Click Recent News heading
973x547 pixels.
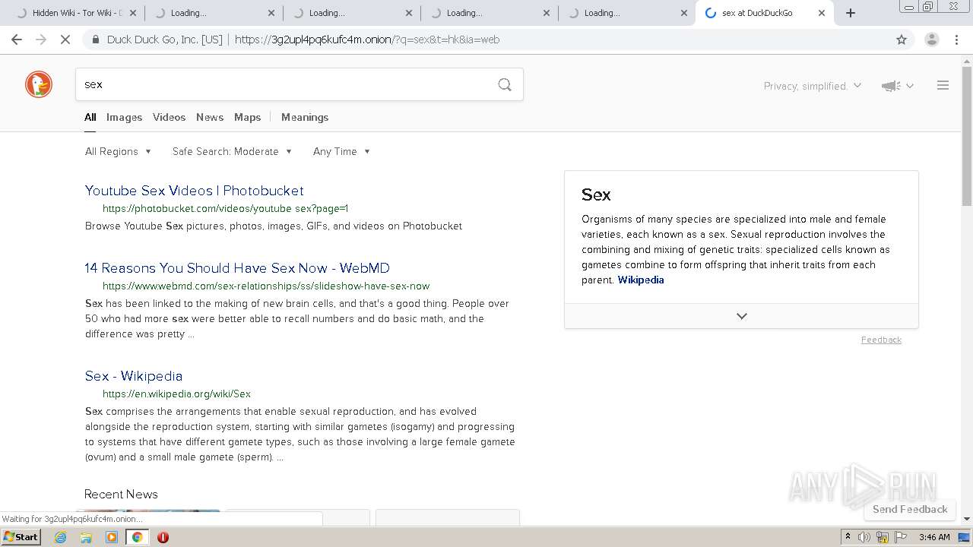(121, 495)
